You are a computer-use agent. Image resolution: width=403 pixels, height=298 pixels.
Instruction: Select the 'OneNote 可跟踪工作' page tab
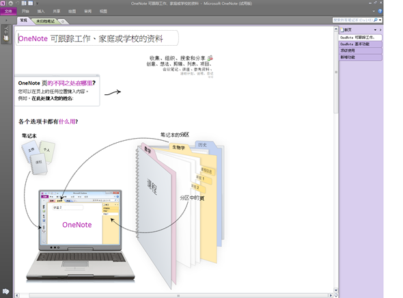click(x=361, y=38)
